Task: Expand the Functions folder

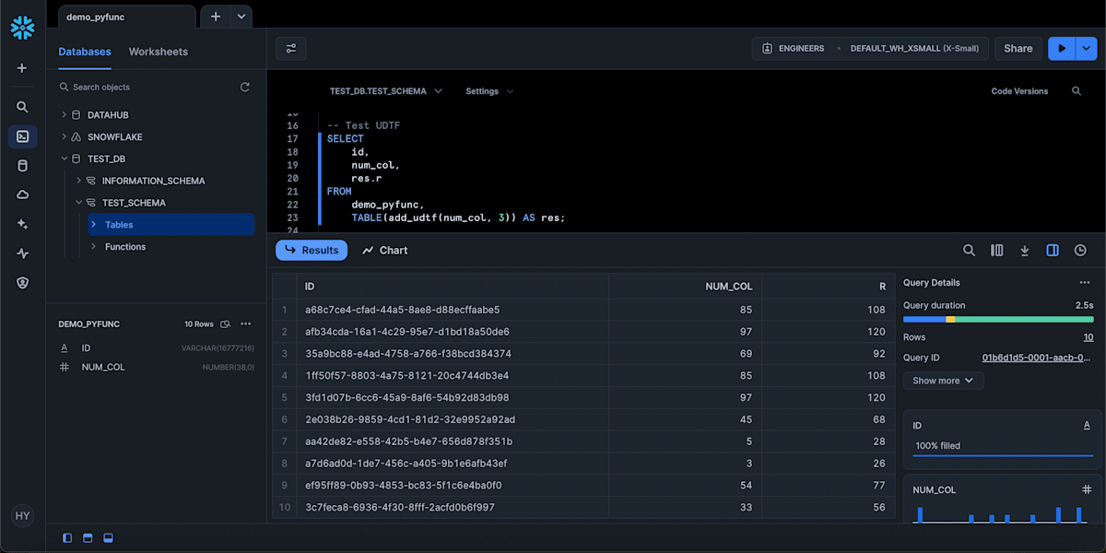Action: coord(93,247)
